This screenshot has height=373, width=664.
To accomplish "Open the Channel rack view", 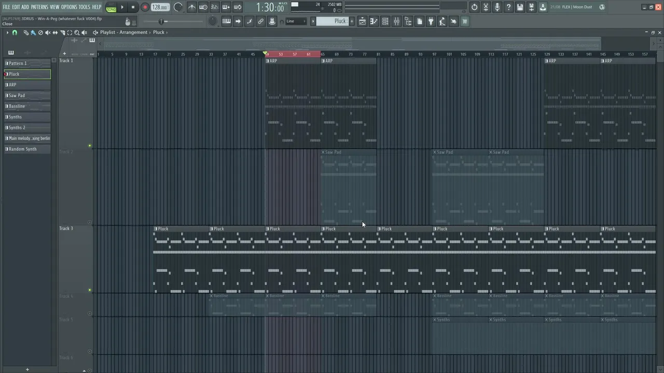I will point(385,21).
